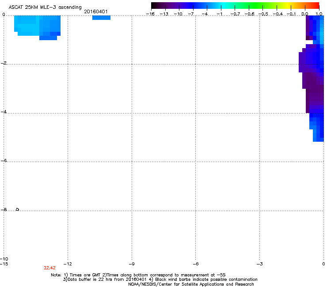Click the red time stamp 22:42

(x=49, y=268)
